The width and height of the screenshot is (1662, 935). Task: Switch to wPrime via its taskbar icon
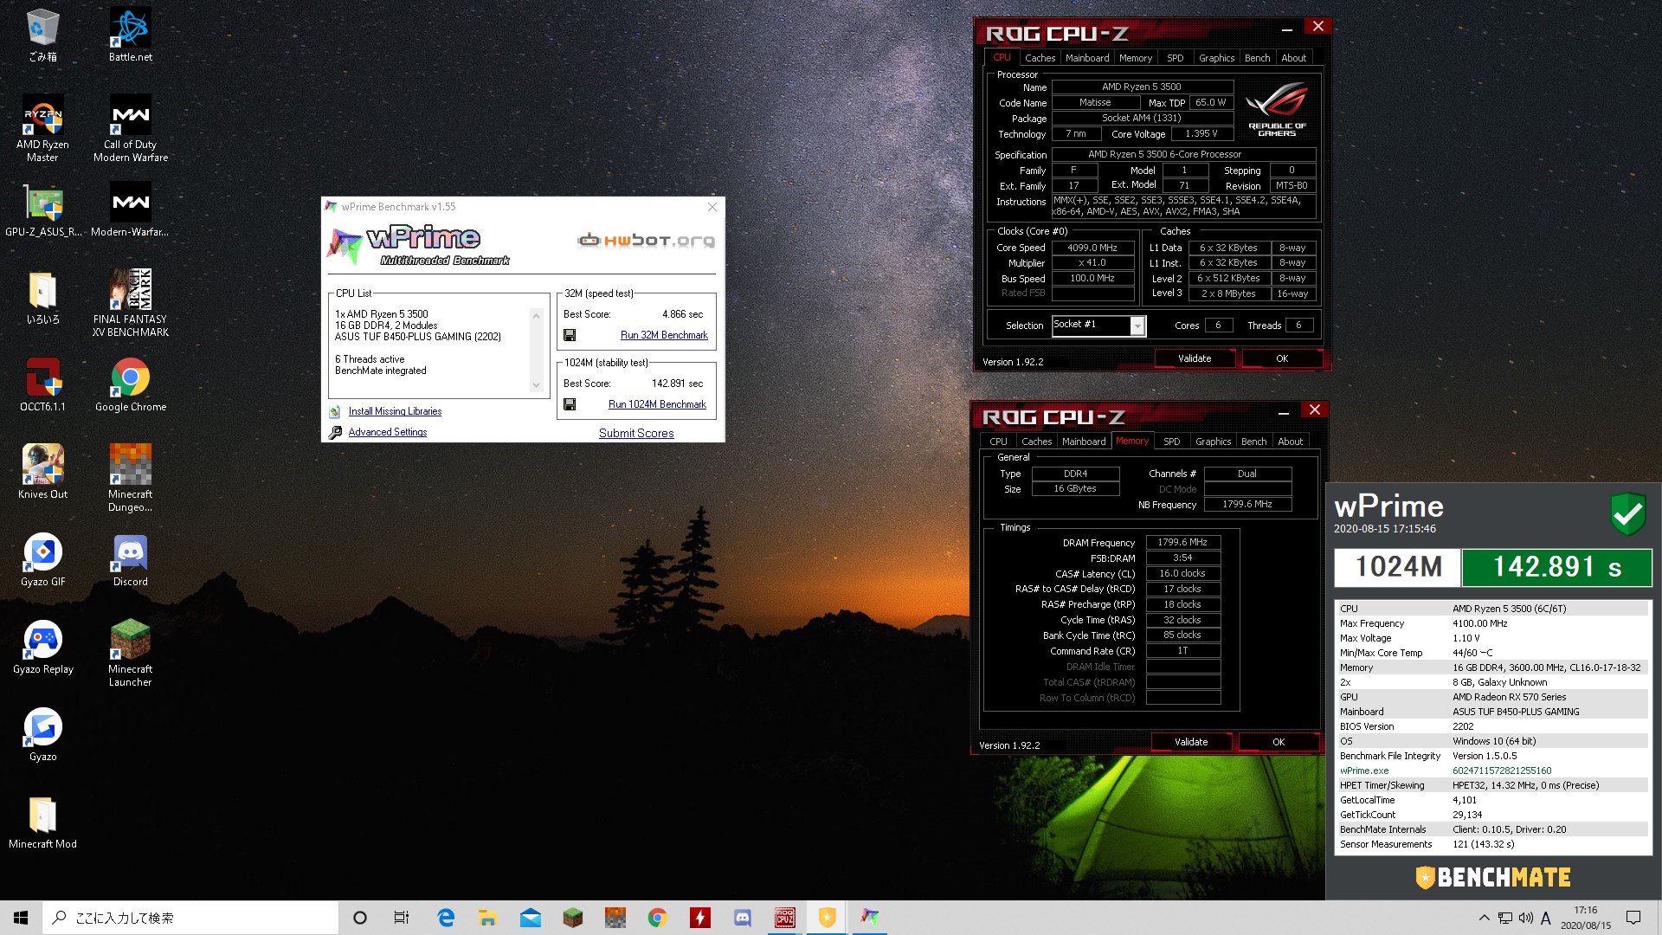click(x=870, y=918)
